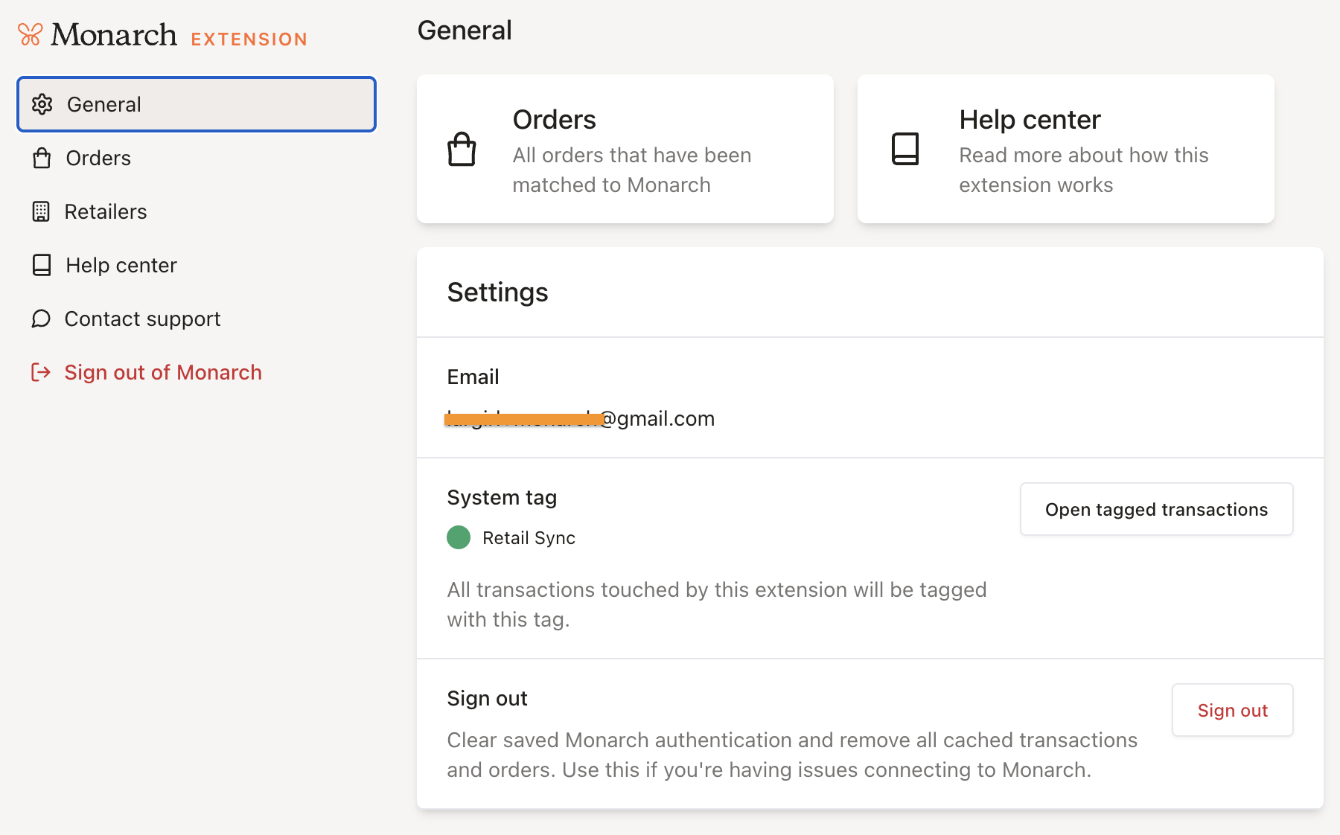
Task: Click the book icon beside Help center in sidebar
Action: coord(42,265)
